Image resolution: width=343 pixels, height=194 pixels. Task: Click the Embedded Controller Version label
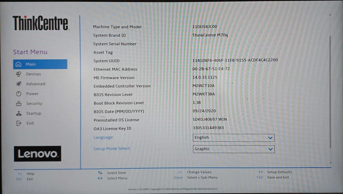tap(122, 86)
